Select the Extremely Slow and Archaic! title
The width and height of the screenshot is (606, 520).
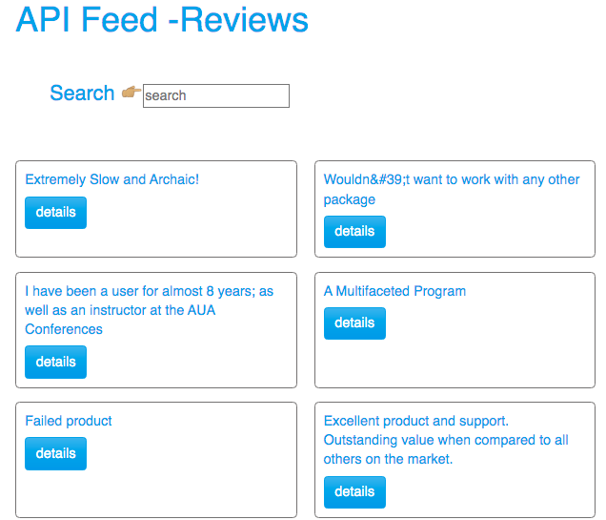pyautogui.click(x=112, y=179)
